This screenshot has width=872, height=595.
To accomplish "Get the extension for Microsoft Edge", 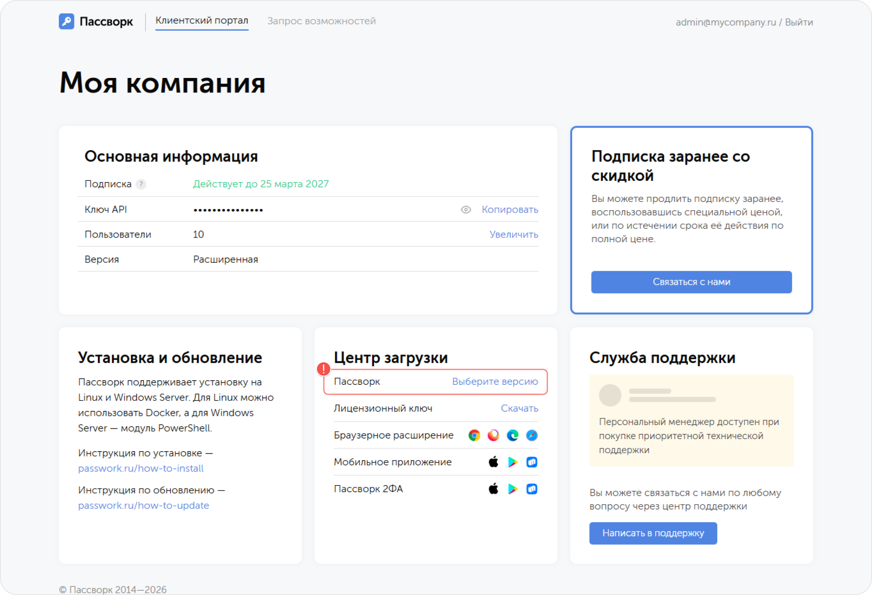I will (x=513, y=435).
